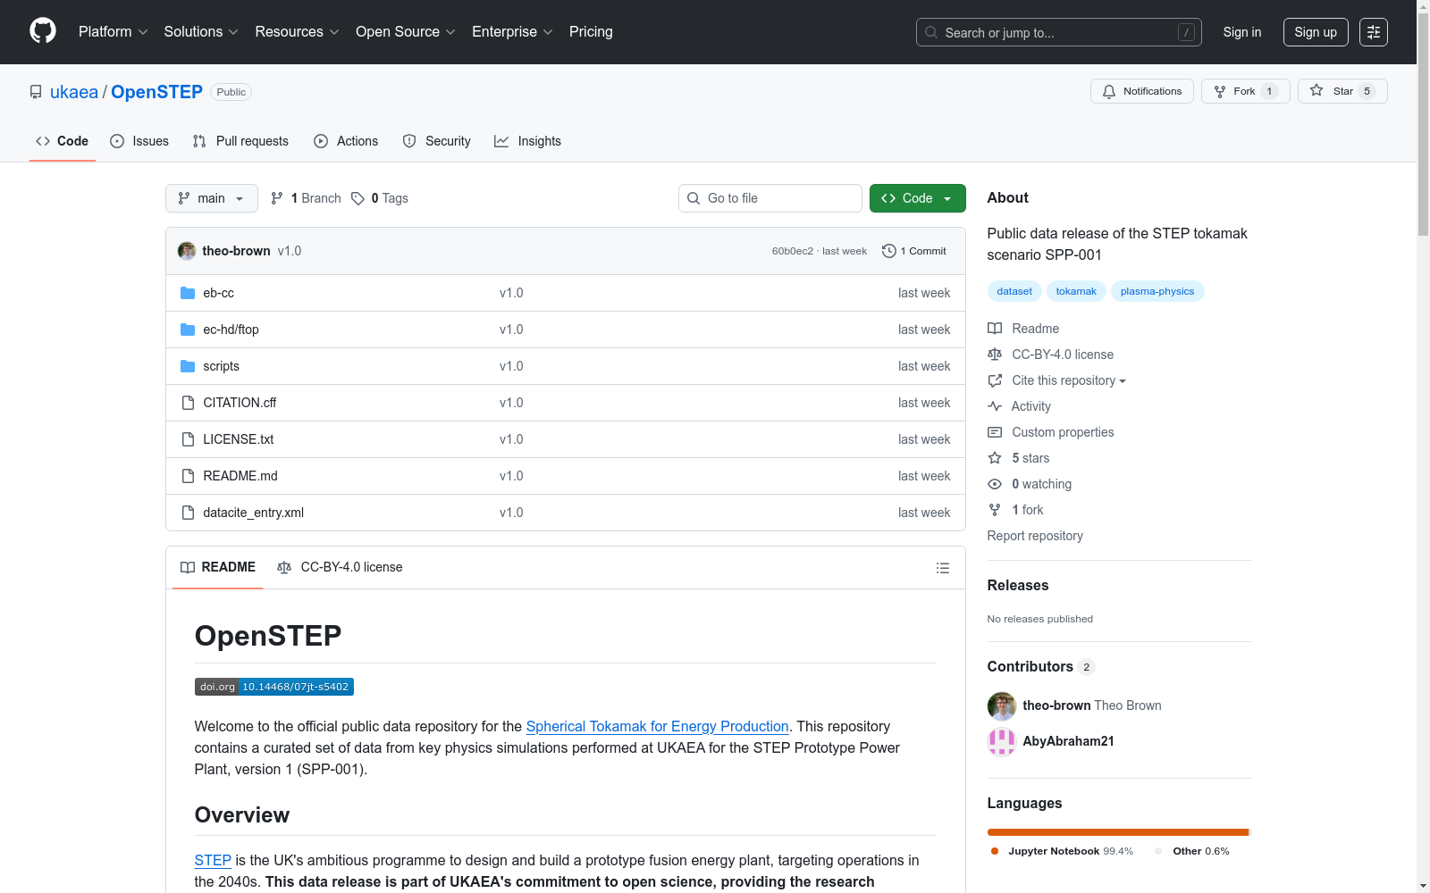Click the Sign up button

point(1316,32)
